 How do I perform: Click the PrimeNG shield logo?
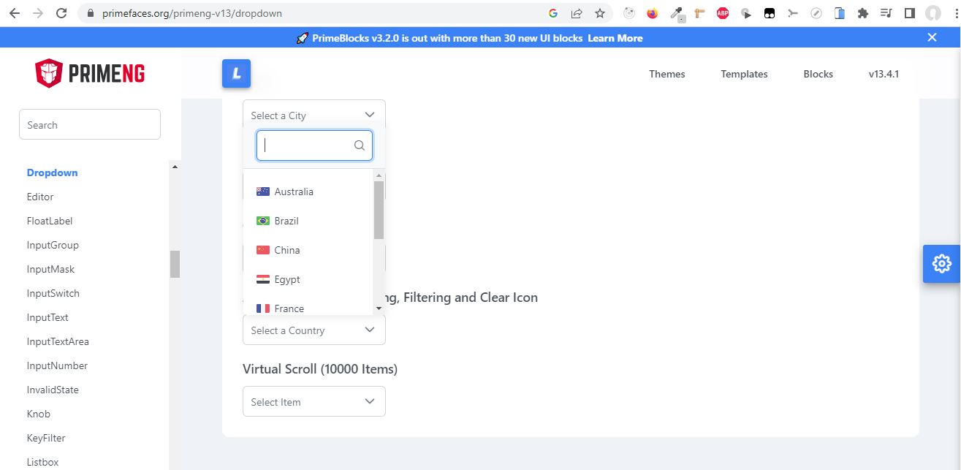pos(50,73)
